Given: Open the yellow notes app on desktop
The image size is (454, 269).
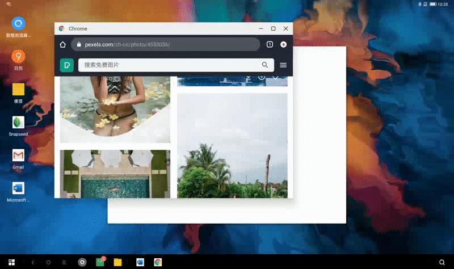Looking at the screenshot, I should pyautogui.click(x=18, y=90).
